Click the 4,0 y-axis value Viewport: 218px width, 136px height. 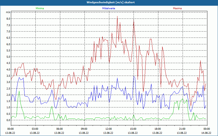[8, 69]
